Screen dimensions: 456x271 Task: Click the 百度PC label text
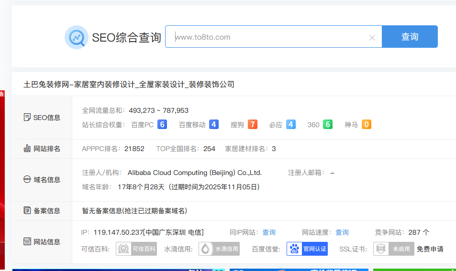143,125
